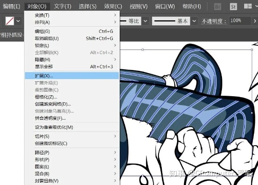258x185 pixels.
Task: Expand the 混合(B) submenu
Action: tap(72, 174)
